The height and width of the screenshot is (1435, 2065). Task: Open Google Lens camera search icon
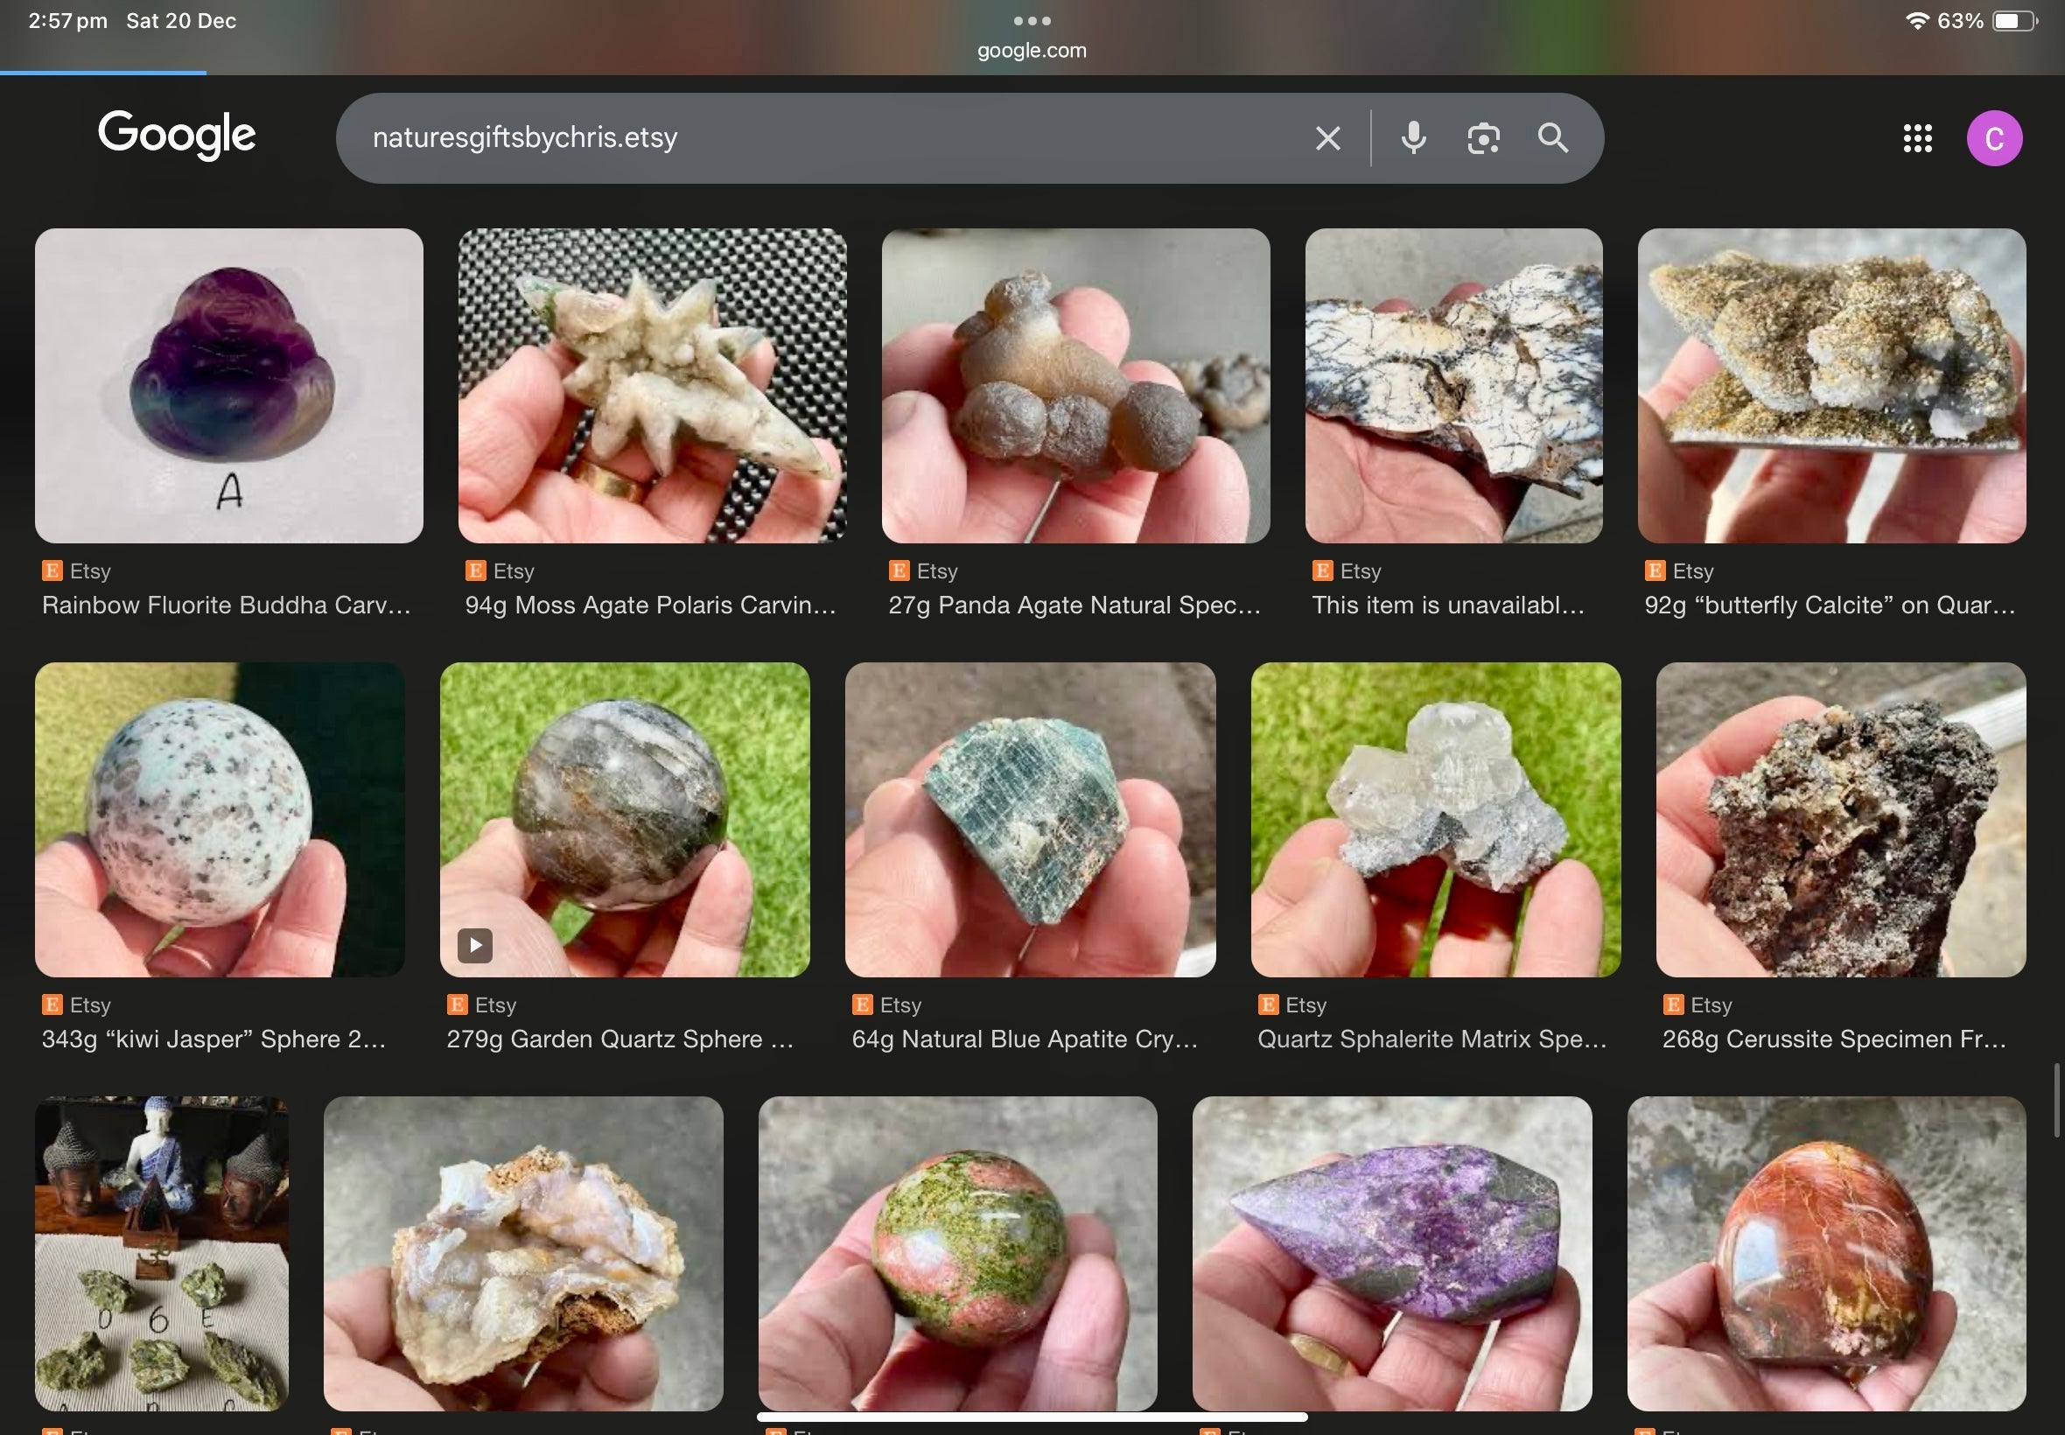pyautogui.click(x=1483, y=138)
